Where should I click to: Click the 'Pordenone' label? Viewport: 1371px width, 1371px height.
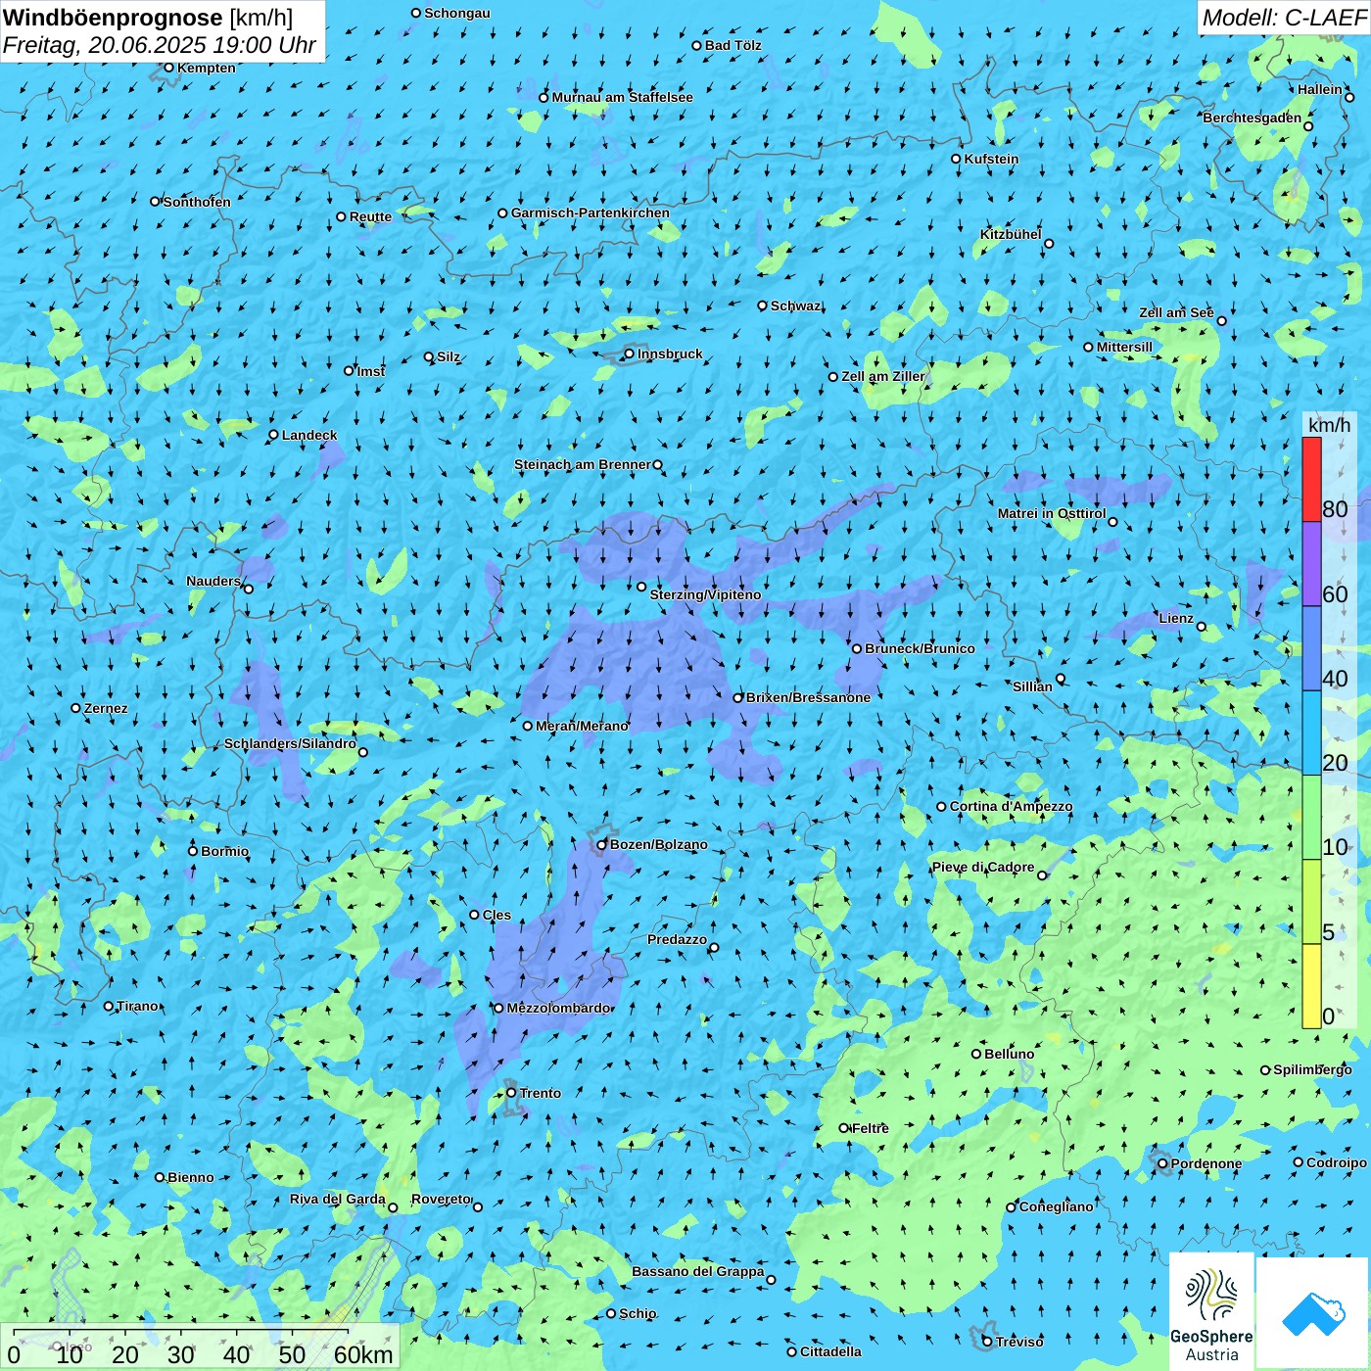tap(1206, 1163)
